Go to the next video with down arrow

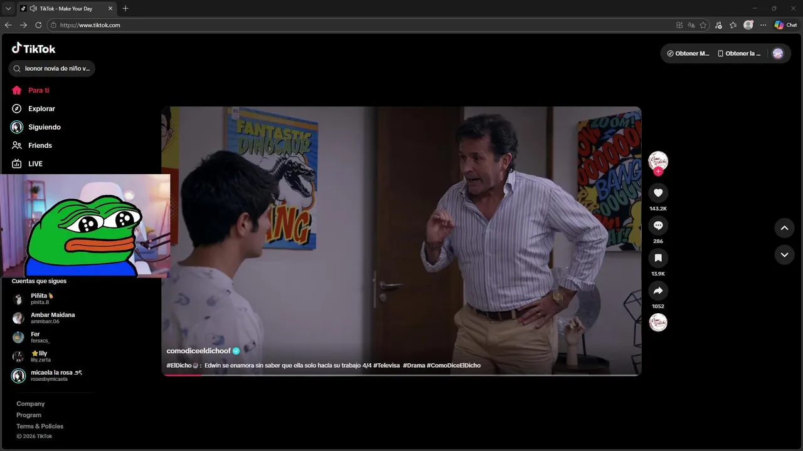pyautogui.click(x=784, y=255)
